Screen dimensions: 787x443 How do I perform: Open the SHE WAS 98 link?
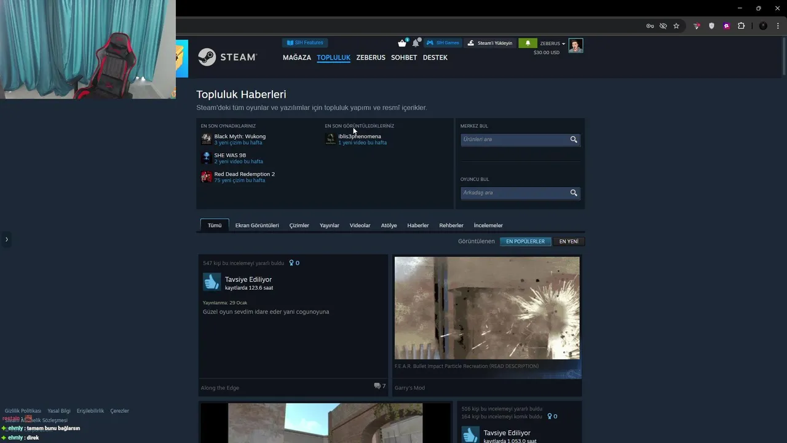230,156
